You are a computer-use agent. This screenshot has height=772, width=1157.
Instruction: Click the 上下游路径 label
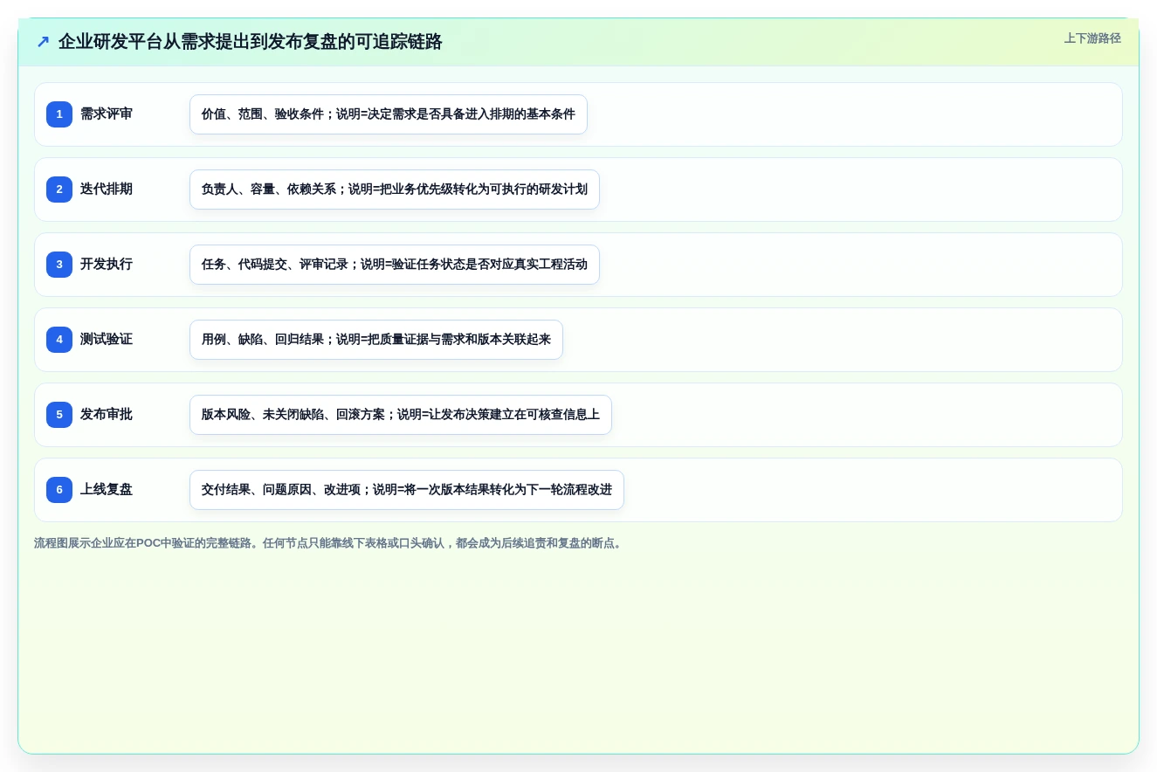coord(1092,38)
